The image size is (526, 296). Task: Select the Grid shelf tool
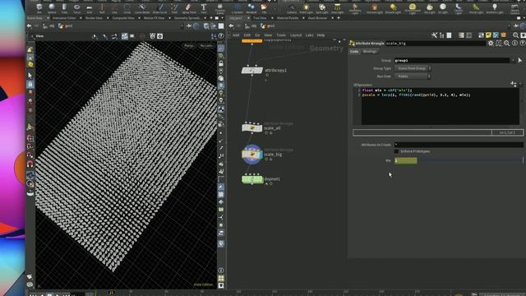pos(90,8)
